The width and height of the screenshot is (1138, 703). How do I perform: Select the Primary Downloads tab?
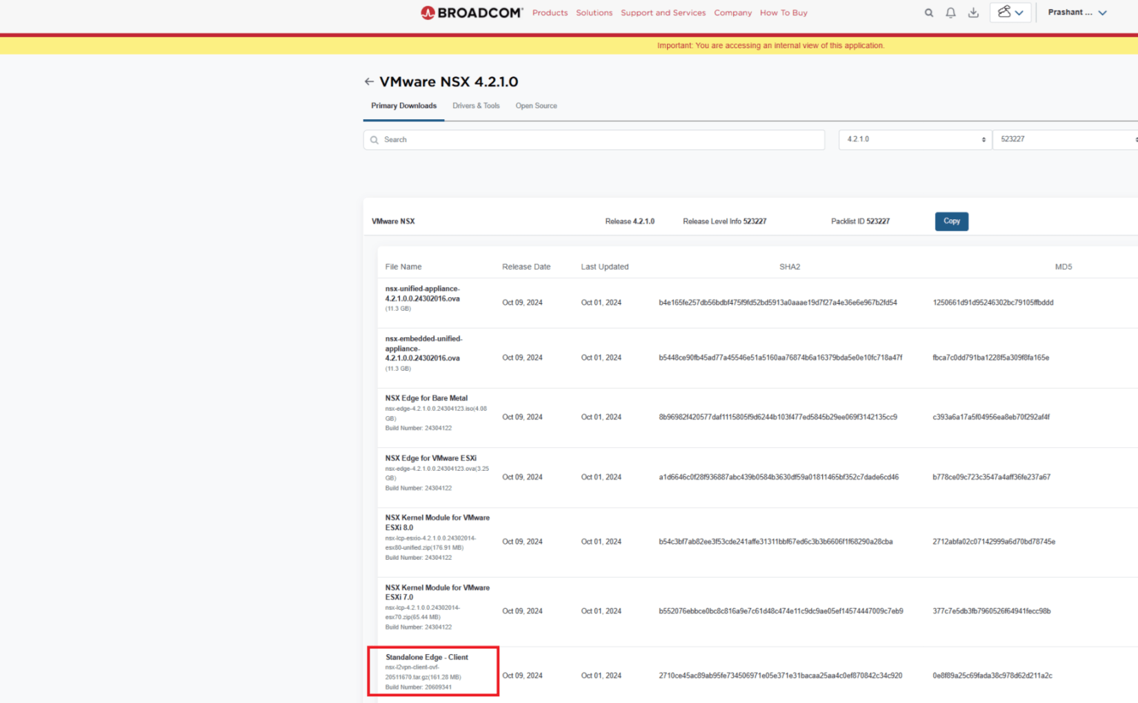[403, 105]
